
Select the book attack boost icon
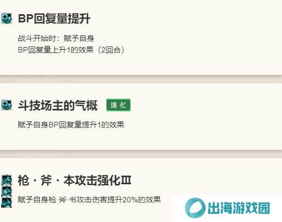[7, 202]
